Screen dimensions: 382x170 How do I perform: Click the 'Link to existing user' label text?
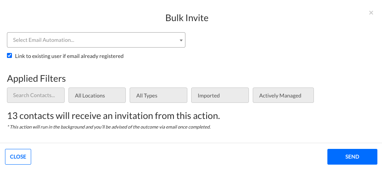click(x=69, y=56)
